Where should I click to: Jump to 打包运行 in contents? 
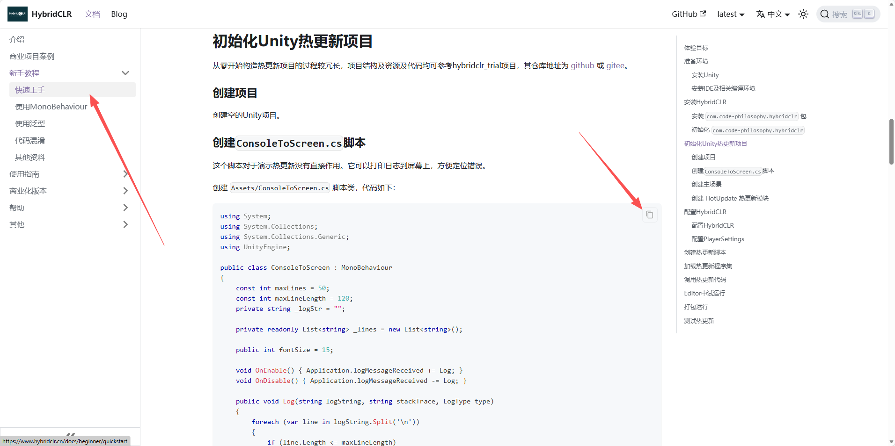(x=696, y=307)
